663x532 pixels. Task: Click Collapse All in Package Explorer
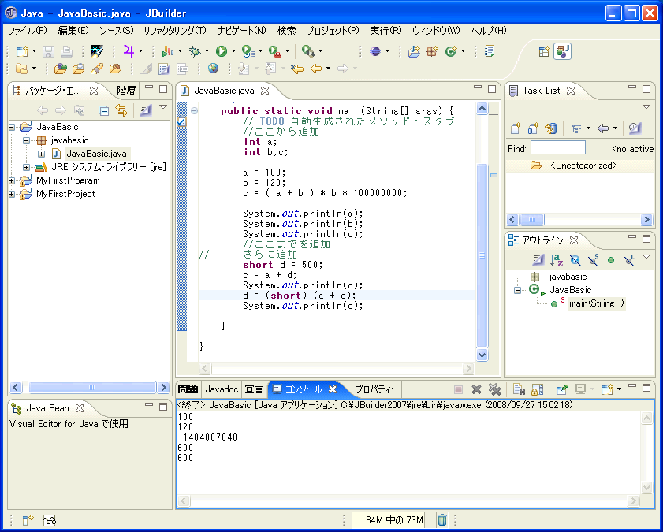point(104,110)
